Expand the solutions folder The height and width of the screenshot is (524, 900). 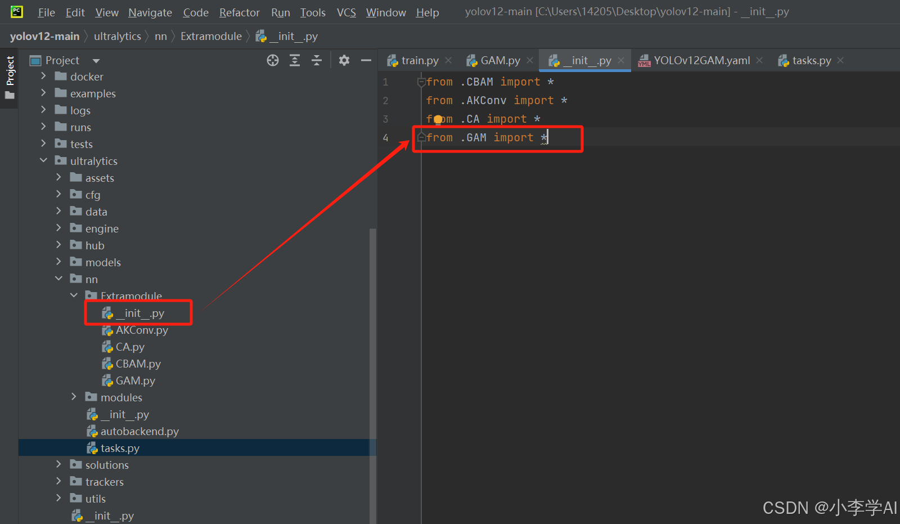[58, 464]
